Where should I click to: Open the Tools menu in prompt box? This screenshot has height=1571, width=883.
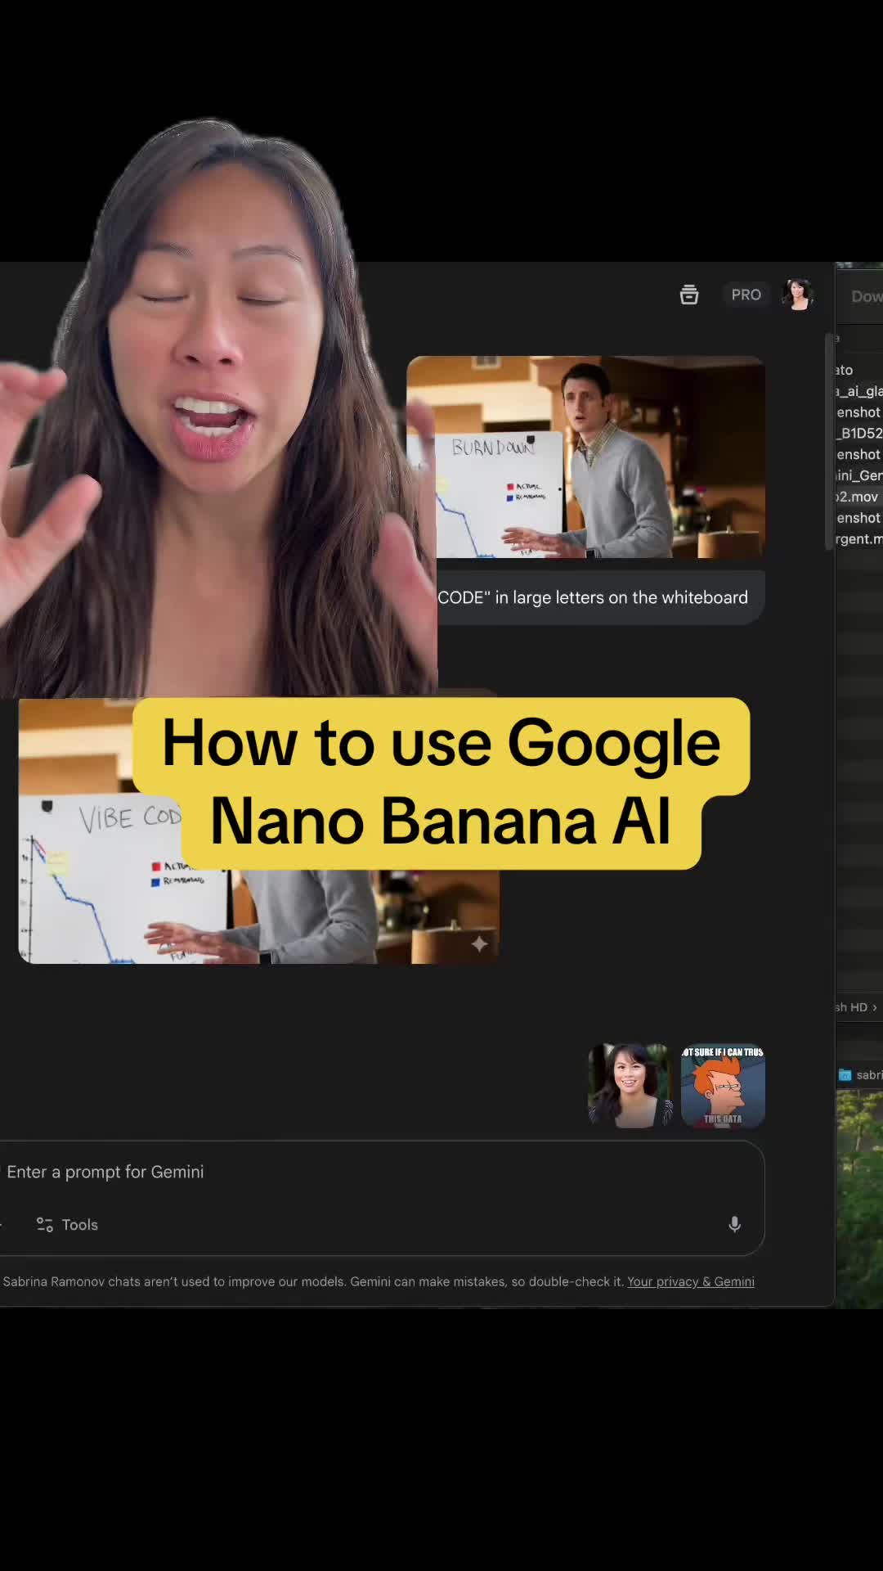tap(67, 1225)
